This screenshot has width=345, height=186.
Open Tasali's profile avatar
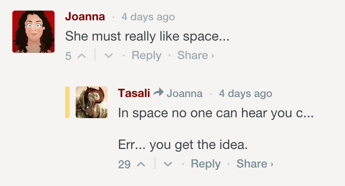(92, 102)
